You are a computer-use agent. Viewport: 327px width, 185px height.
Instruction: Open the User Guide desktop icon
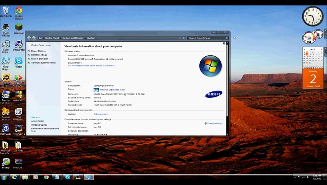click(6, 130)
